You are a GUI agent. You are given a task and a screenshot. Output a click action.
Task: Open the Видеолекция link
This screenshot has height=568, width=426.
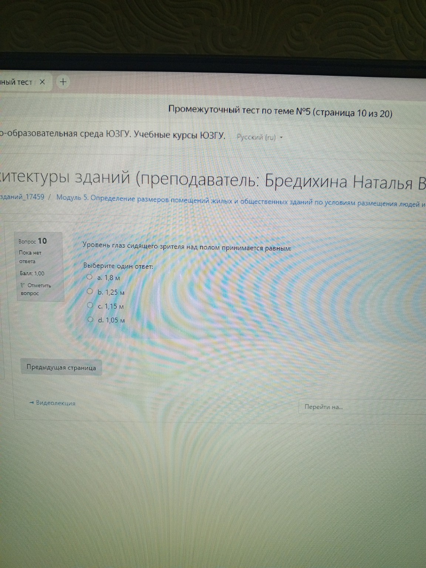[x=55, y=403]
